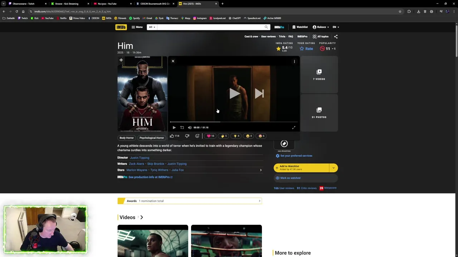Open the Watchlist in the header
The height and width of the screenshot is (257, 458).
tap(300, 27)
